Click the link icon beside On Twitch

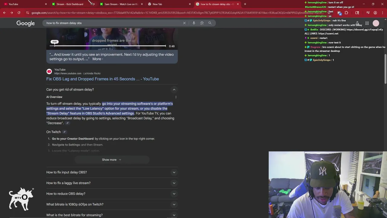pyautogui.click(x=64, y=132)
